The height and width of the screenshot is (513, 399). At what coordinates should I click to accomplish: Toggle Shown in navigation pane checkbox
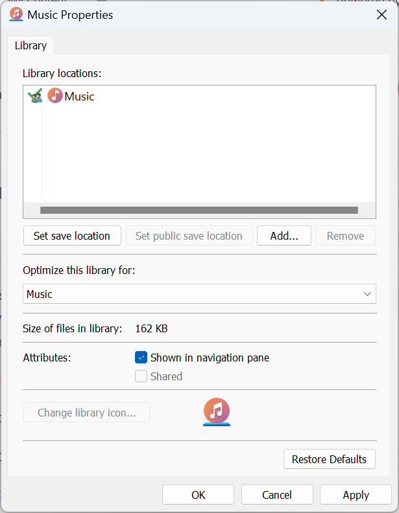[x=141, y=358]
